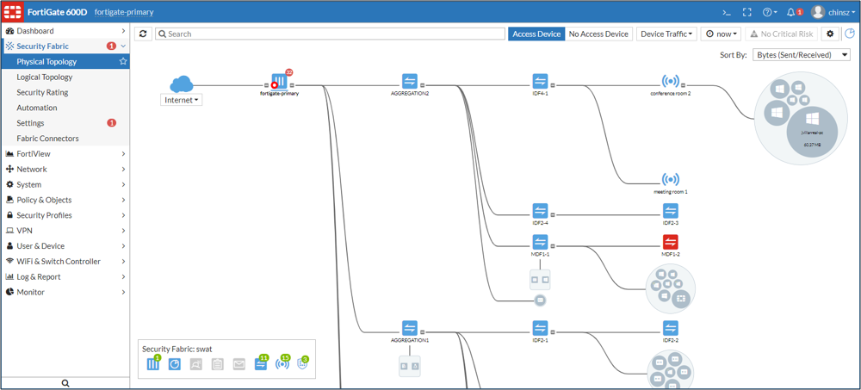Image resolution: width=861 pixels, height=390 pixels.
Task: Select the AGGREGATION1 switch icon
Action: click(410, 329)
